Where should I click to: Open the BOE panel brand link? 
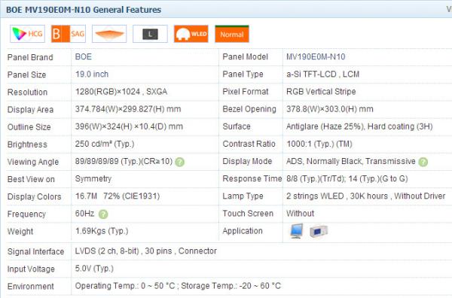pos(84,56)
